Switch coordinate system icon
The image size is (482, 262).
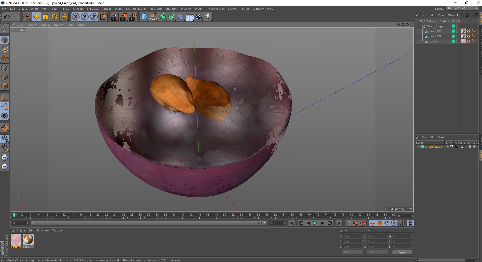[103, 17]
